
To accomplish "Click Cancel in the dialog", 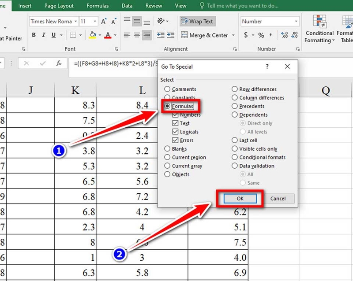I will (279, 198).
